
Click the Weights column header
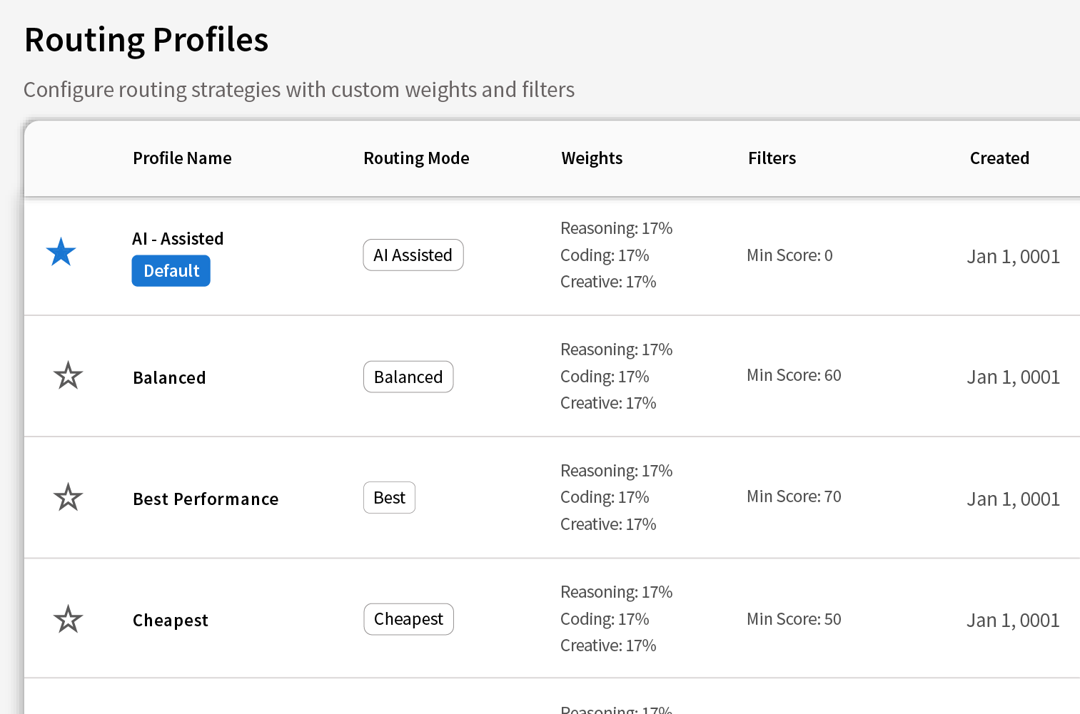(x=592, y=158)
